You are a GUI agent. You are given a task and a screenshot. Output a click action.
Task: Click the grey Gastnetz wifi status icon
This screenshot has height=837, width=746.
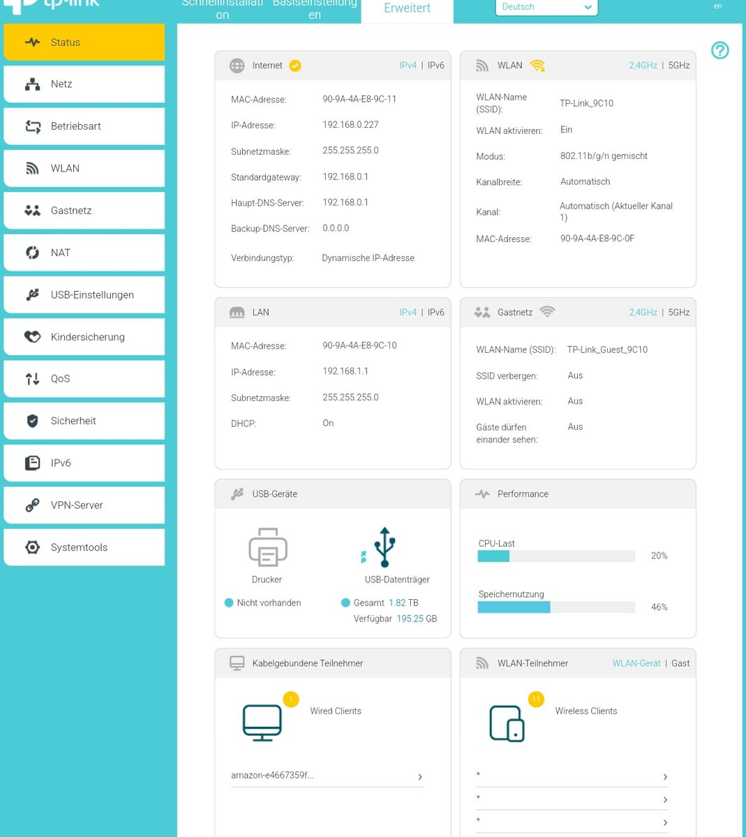click(x=547, y=312)
